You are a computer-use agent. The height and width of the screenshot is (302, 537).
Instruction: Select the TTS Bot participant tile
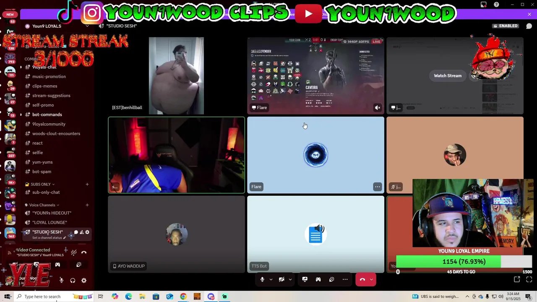click(x=315, y=234)
